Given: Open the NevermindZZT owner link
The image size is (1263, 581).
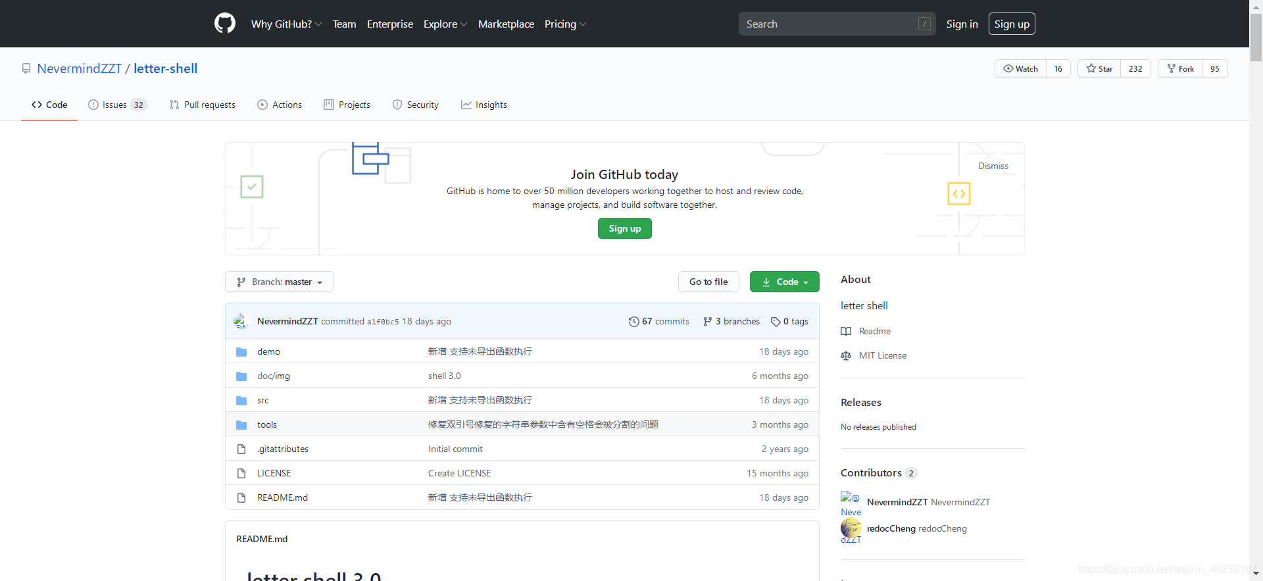Looking at the screenshot, I should [x=80, y=68].
